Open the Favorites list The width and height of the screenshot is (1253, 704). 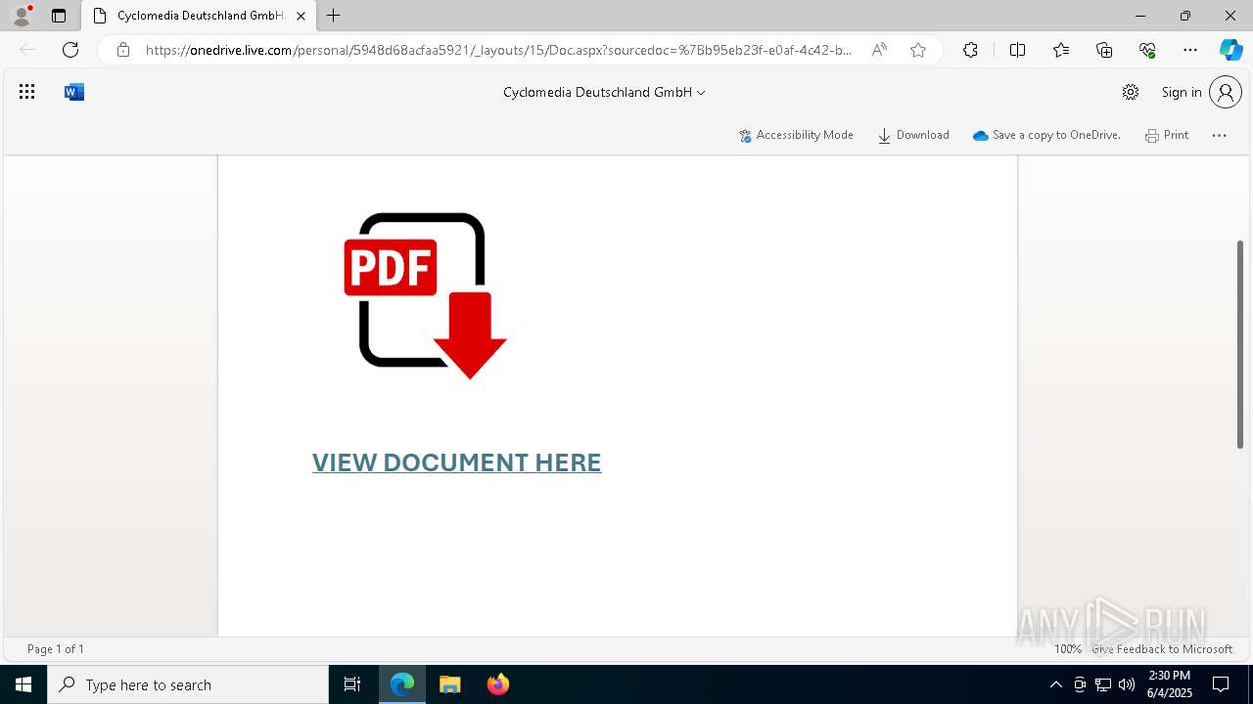(1061, 50)
